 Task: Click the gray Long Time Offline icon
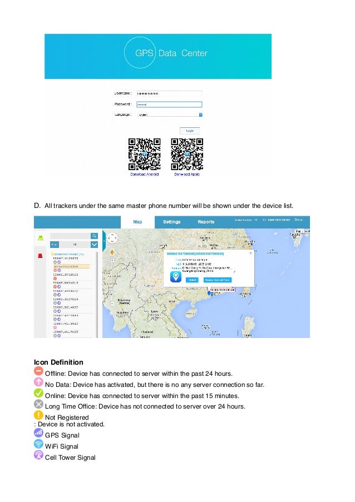coord(38,404)
